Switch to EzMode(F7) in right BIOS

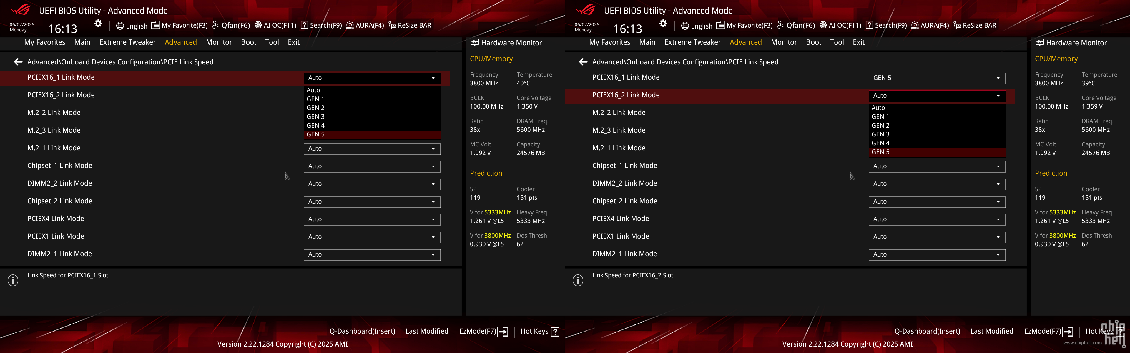click(1049, 332)
